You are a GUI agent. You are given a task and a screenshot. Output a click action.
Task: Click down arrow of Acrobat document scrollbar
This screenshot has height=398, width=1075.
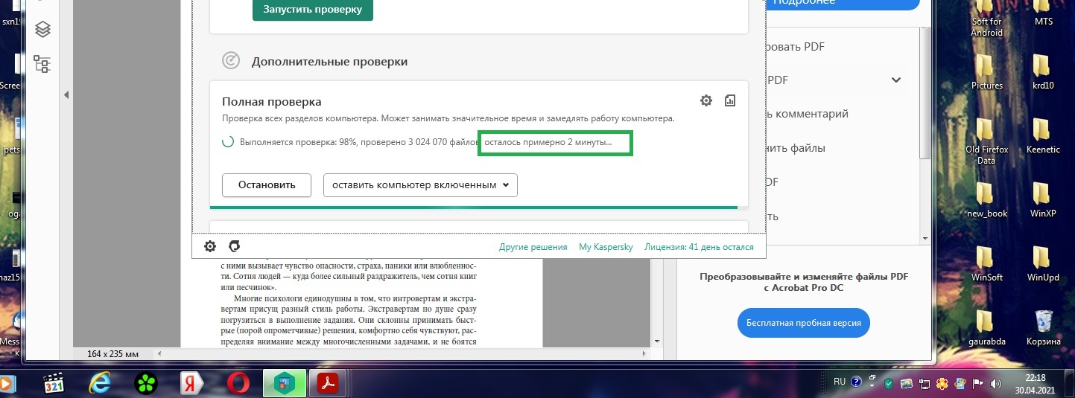coord(657,340)
